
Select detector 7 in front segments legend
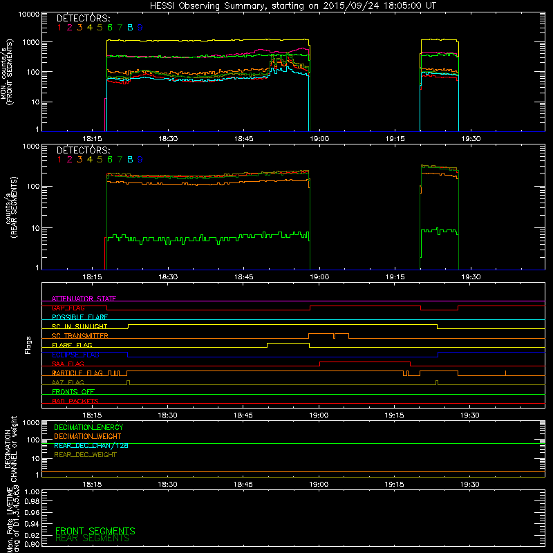click(120, 28)
